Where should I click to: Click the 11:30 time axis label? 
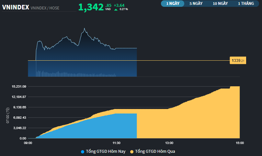point(116,143)
